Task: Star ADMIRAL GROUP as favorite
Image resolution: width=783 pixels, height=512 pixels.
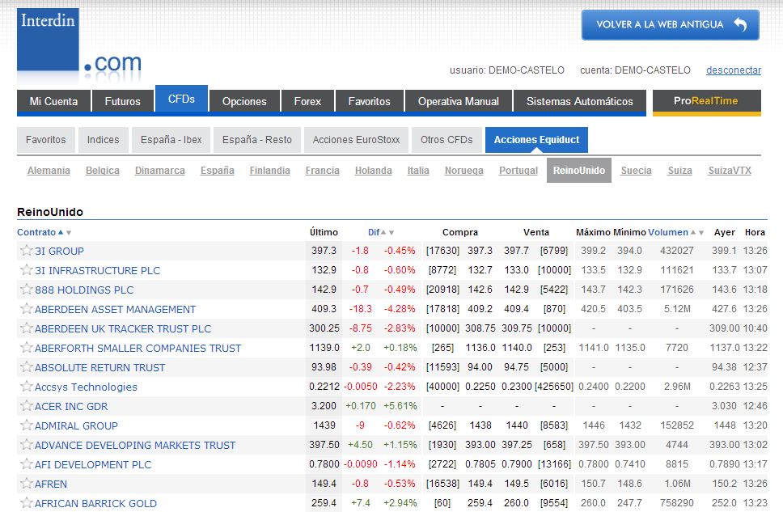Action: 27,425
